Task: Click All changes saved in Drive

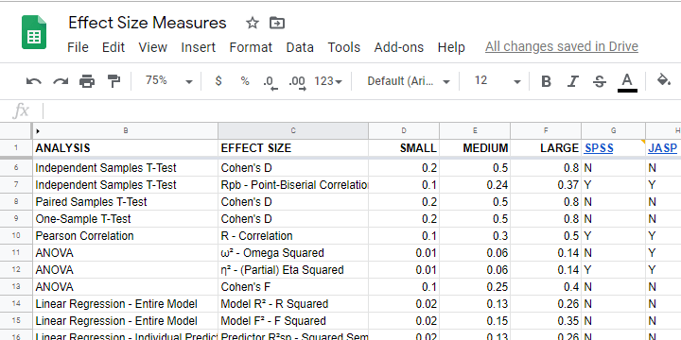Action: tap(562, 46)
